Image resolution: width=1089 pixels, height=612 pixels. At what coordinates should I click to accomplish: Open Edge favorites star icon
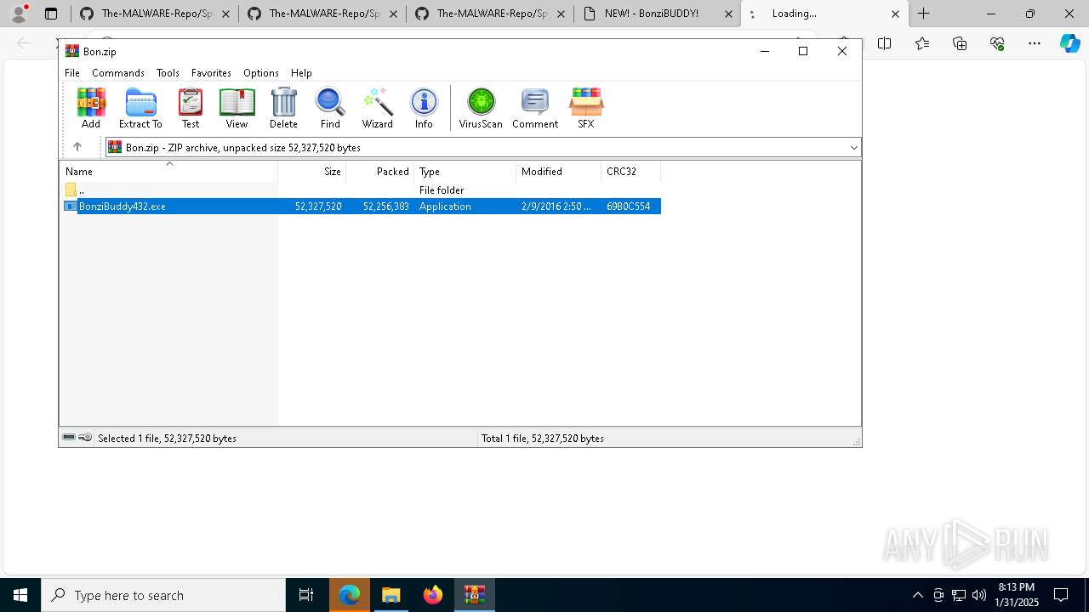coord(922,43)
